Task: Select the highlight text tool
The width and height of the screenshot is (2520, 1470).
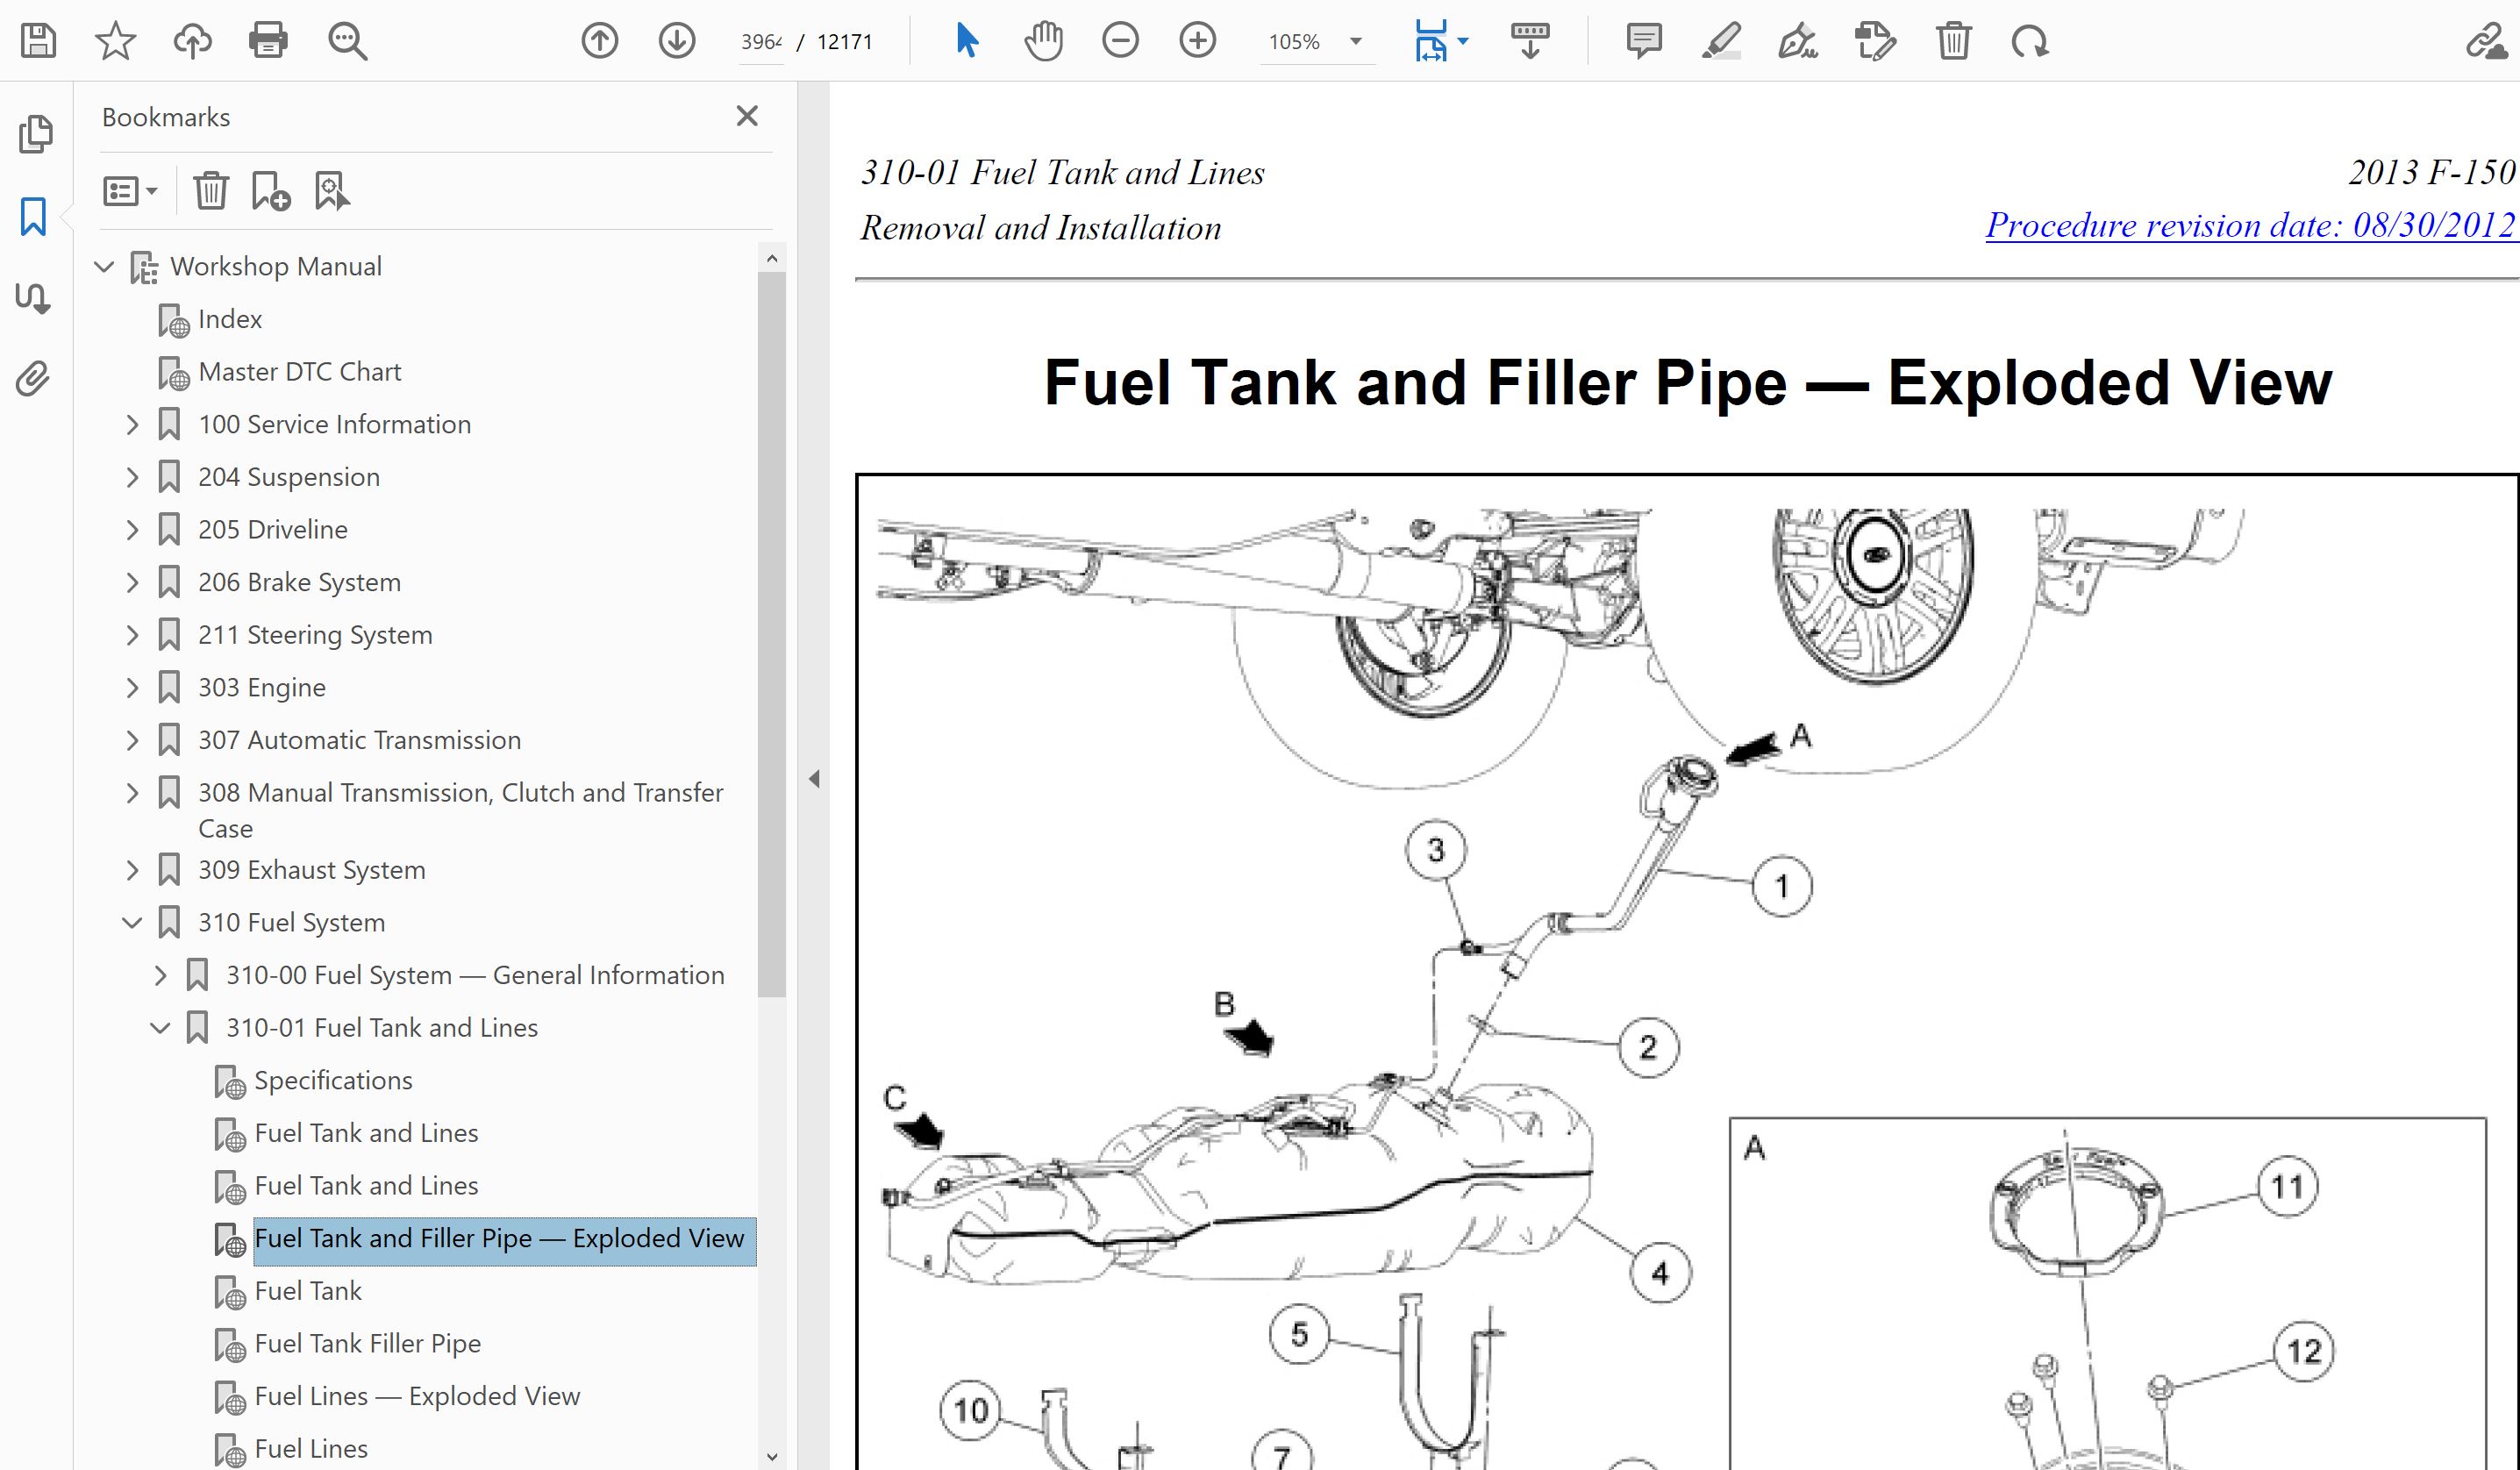Action: [x=1720, y=41]
